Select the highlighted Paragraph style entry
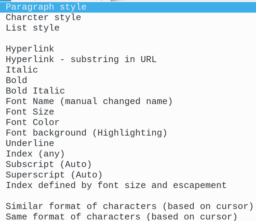256x221 pixels. click(128, 7)
